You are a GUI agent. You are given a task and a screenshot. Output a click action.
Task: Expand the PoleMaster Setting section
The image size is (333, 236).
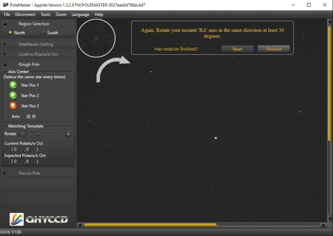[x=5, y=44]
